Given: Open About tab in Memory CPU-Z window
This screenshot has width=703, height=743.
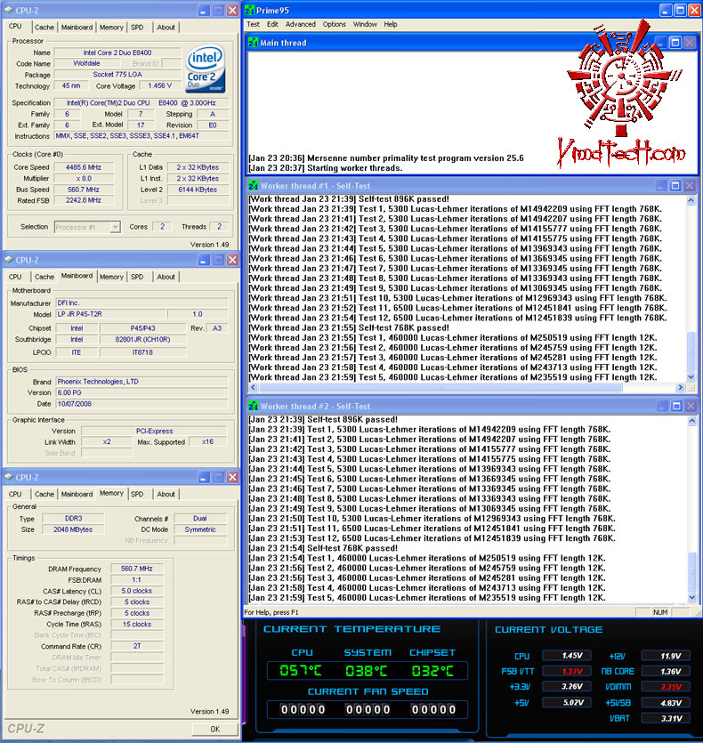Looking at the screenshot, I should click(166, 494).
